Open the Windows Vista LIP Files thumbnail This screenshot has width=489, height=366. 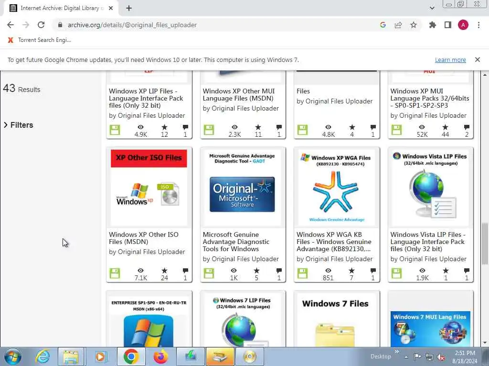pyautogui.click(x=430, y=188)
